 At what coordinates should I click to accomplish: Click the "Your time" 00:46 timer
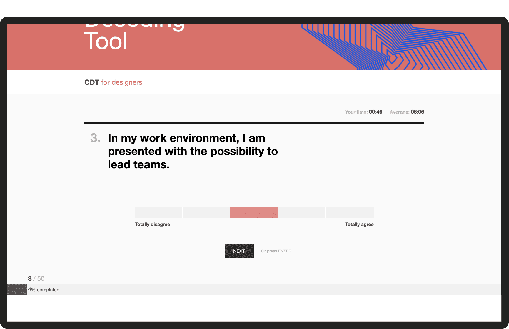tap(363, 112)
